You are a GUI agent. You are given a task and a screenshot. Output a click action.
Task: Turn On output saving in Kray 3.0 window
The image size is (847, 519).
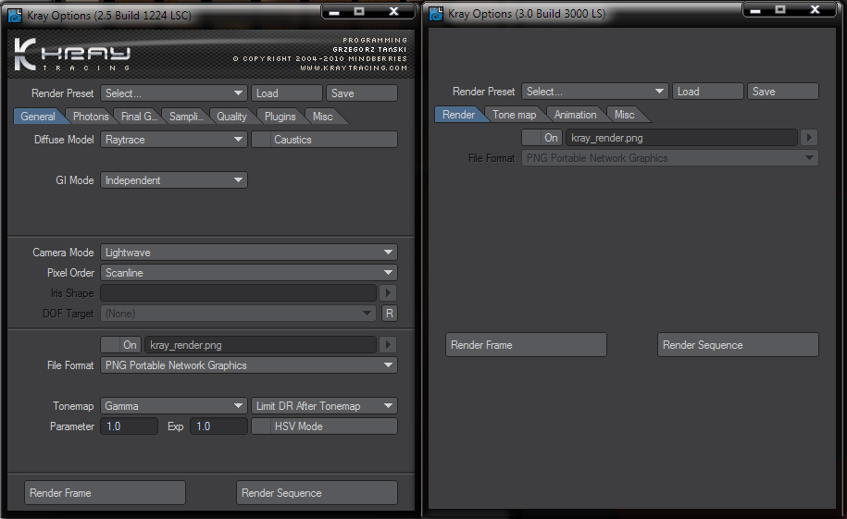[x=542, y=138]
